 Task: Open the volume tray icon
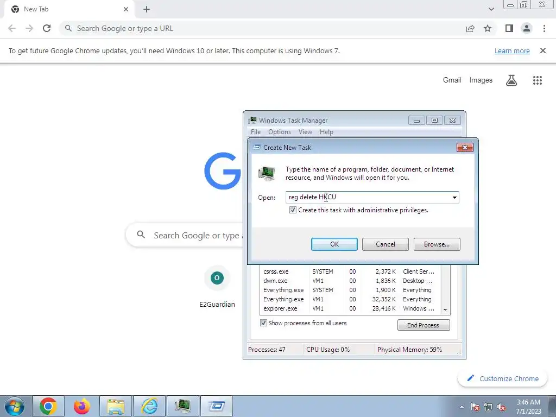coord(501,407)
